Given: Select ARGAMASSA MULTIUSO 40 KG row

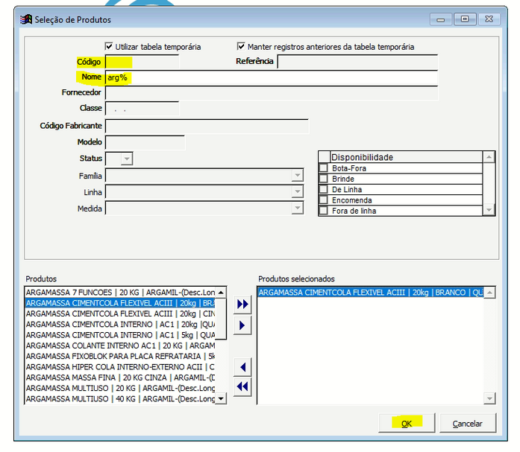Looking at the screenshot, I should (120, 398).
